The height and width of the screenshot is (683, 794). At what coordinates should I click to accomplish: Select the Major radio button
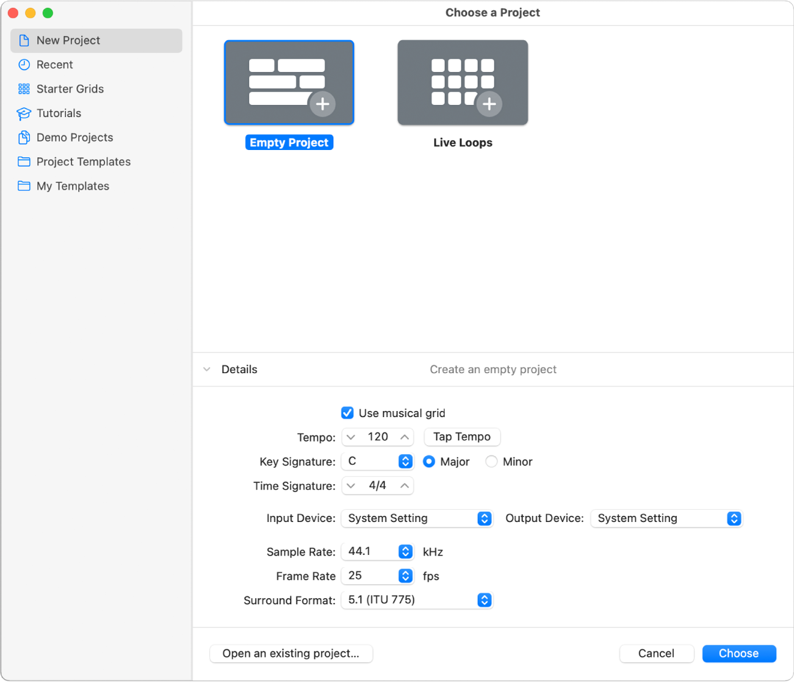429,462
